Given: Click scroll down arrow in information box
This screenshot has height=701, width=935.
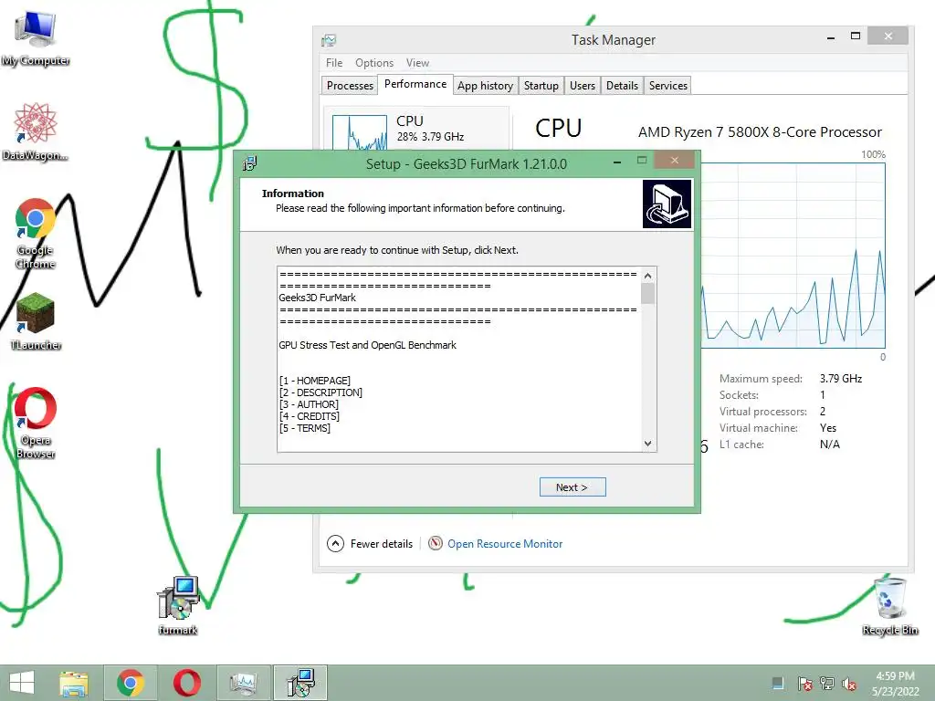Looking at the screenshot, I should click(x=647, y=444).
